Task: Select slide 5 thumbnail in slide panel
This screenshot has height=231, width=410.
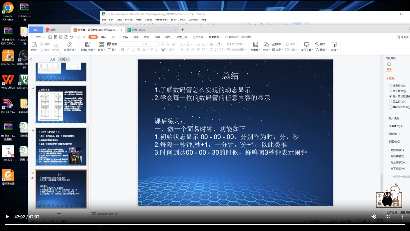Action: click(61, 146)
